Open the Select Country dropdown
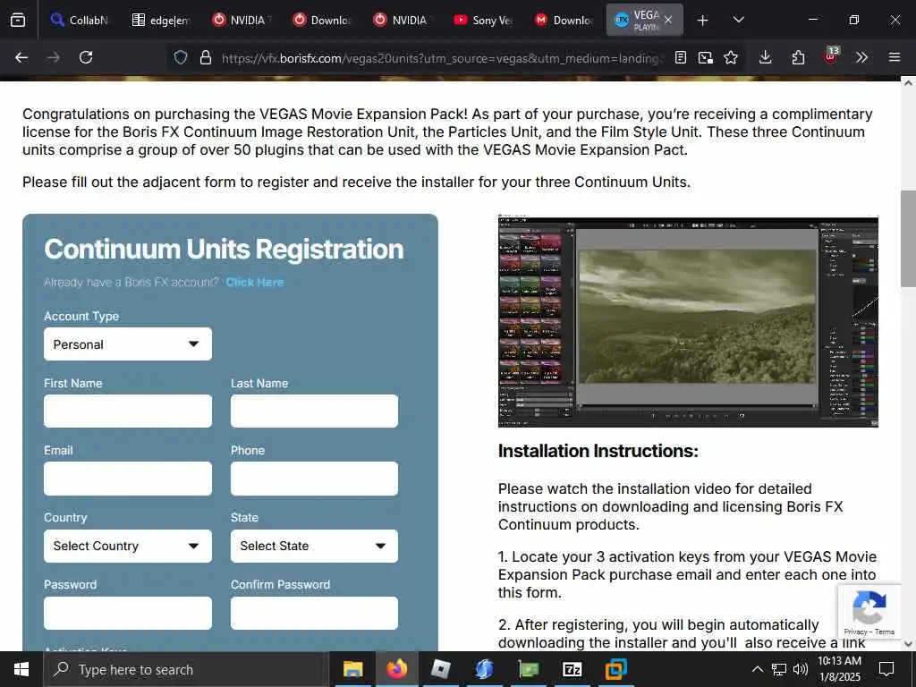Viewport: 916px width, 687px height. (x=128, y=546)
